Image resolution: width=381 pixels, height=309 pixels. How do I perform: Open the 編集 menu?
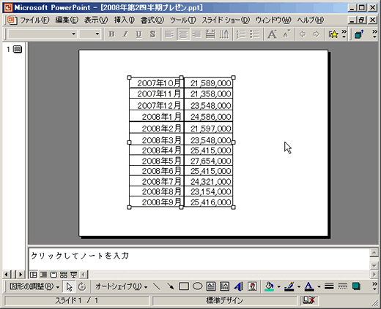tap(67, 20)
